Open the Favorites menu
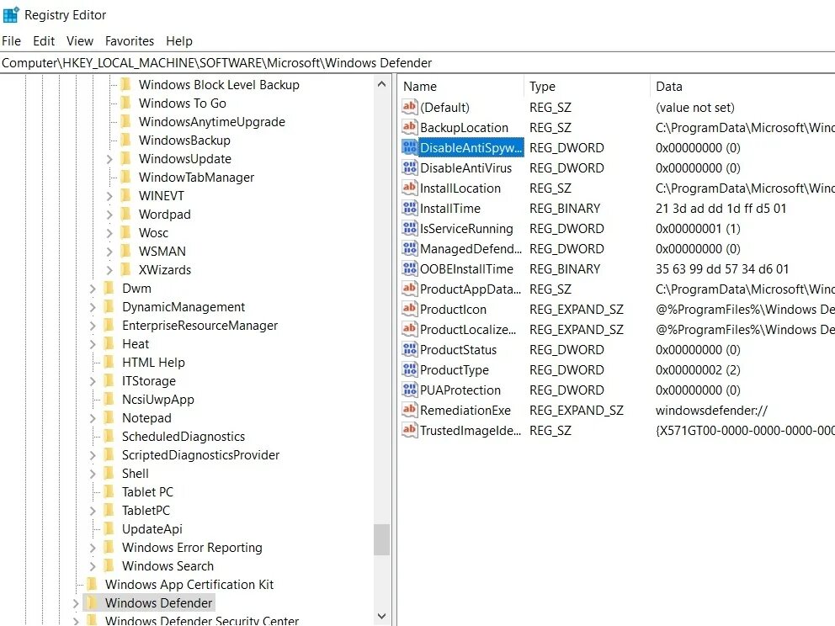835x626 pixels. point(130,41)
